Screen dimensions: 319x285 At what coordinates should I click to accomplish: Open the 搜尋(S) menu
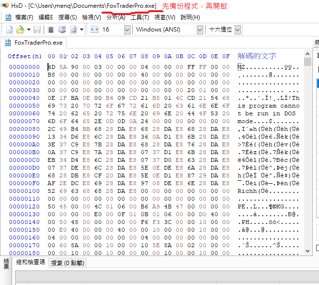coord(67,17)
